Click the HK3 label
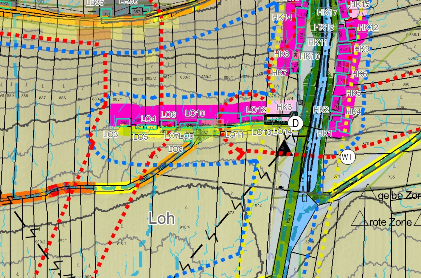Screen dimensions: 421x278 pos(284,107)
